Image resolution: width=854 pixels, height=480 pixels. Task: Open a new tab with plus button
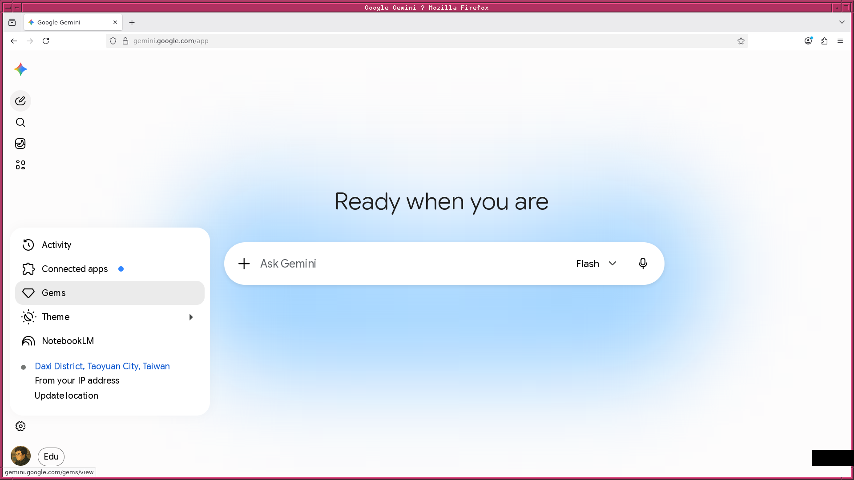tap(132, 23)
